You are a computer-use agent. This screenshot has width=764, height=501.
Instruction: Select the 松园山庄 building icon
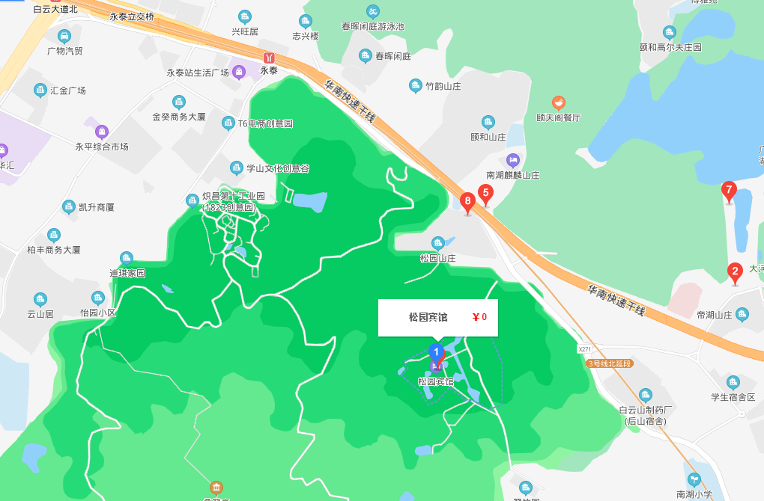pyautogui.click(x=438, y=243)
